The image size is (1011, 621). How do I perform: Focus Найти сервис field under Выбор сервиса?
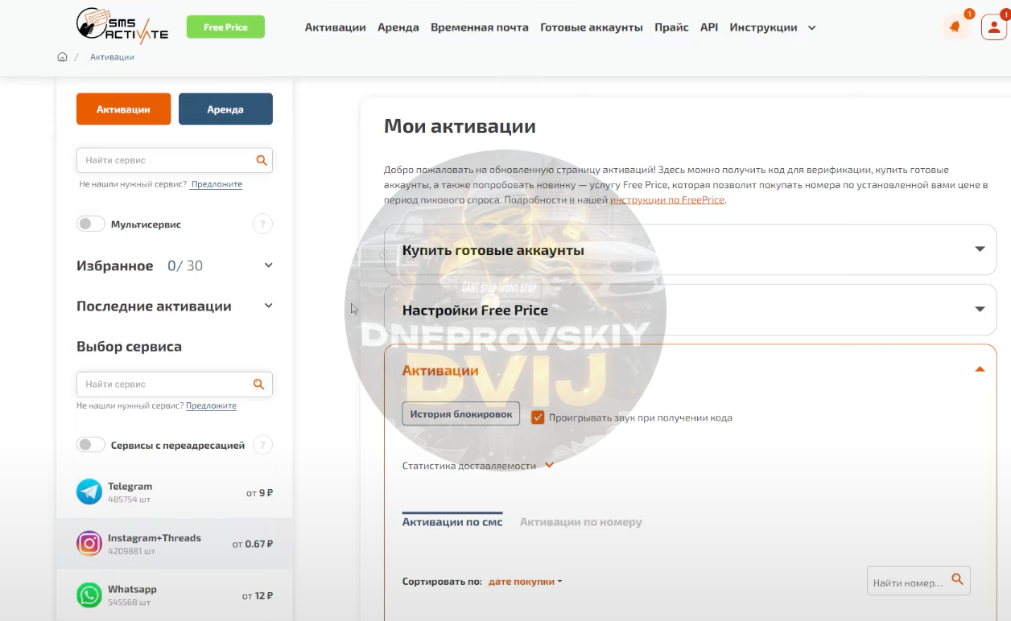tap(175, 384)
